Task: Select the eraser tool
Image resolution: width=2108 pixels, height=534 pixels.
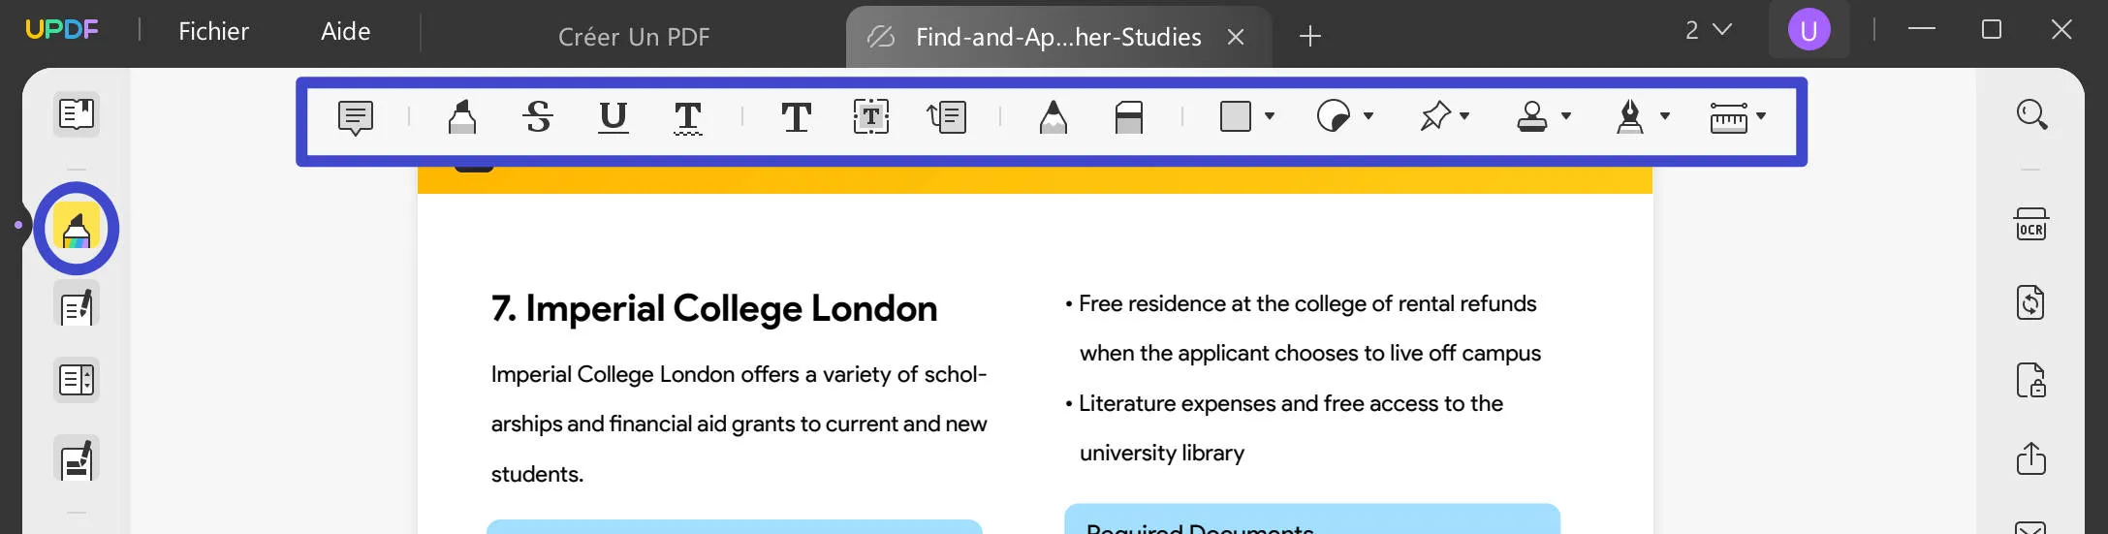Action: [1129, 117]
